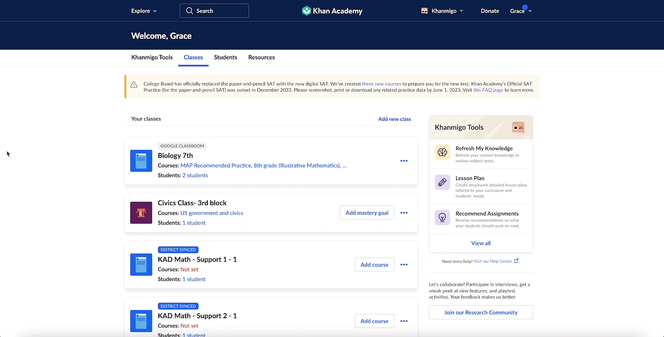The height and width of the screenshot is (337, 664).
Task: Open more options for KAD Math - Support 2 - 1
Action: 404,321
